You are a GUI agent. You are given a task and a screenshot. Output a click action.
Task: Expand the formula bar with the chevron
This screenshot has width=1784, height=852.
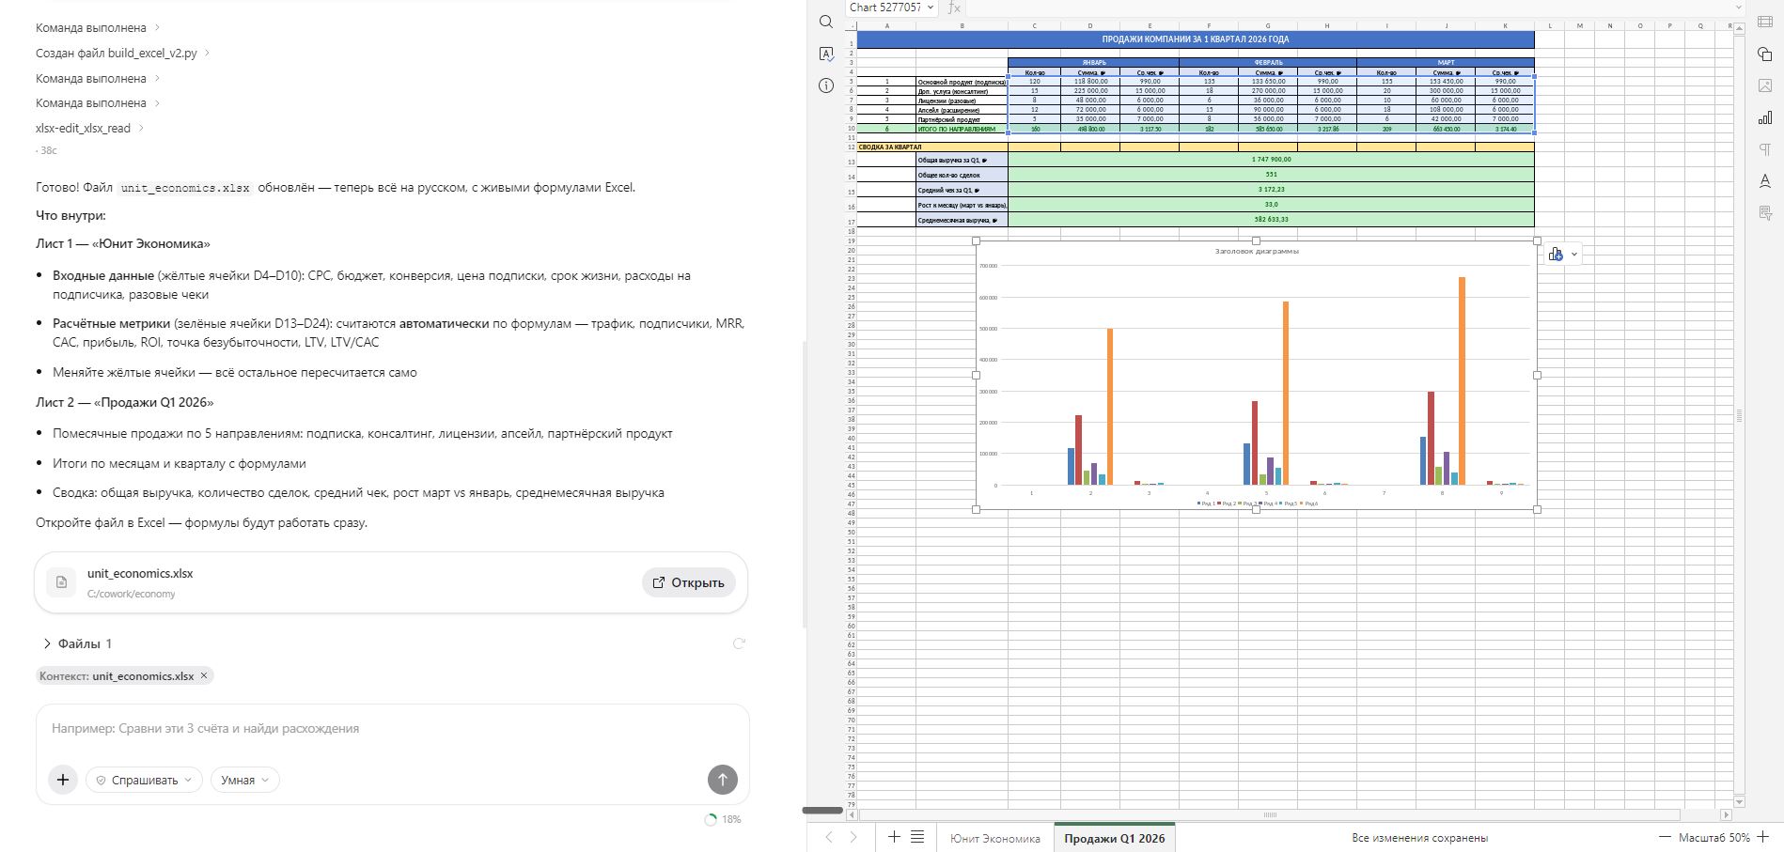pos(1739,8)
